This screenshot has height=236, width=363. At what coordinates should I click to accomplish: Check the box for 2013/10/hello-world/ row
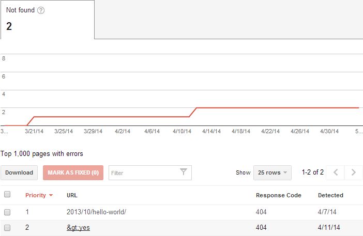tap(7, 212)
